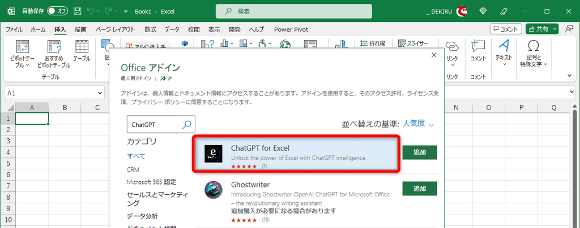Switch to My Add-ins (個人用アドイン) tab
The height and width of the screenshot is (228, 580).
(x=136, y=78)
